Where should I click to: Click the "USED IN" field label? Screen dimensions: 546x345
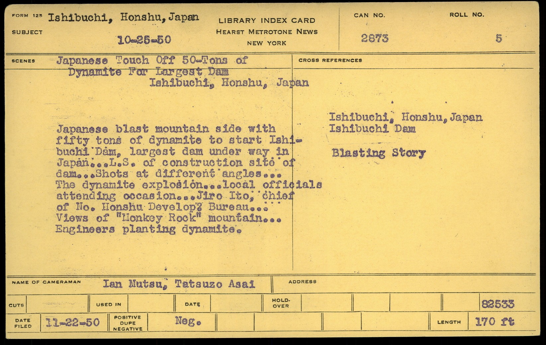109,305
